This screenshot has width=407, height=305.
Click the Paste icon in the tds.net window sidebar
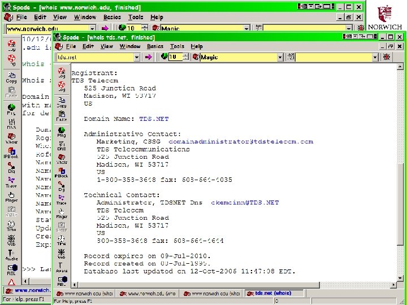[x=62, y=116]
